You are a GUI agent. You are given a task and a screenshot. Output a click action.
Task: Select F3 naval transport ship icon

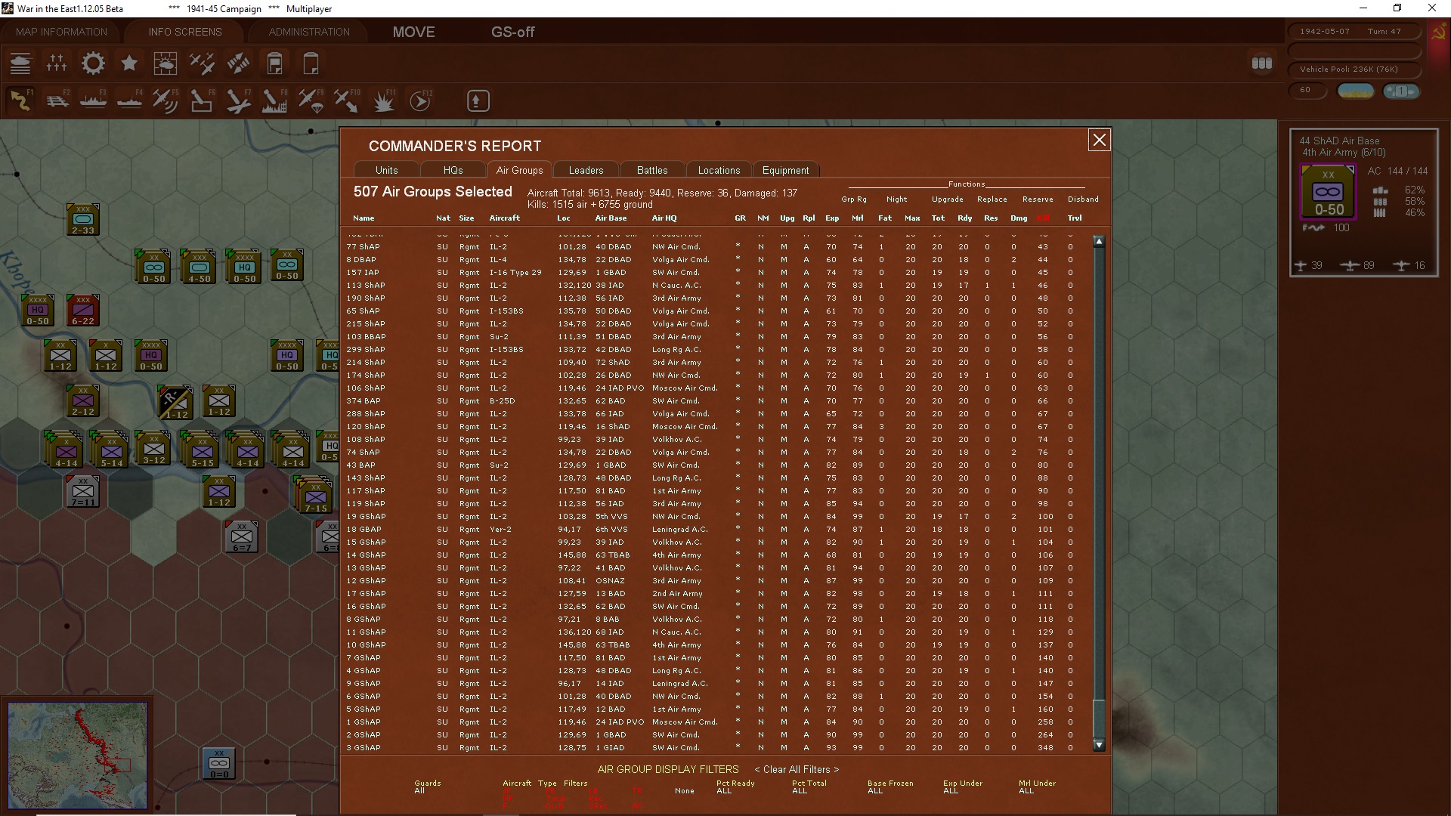tap(93, 100)
